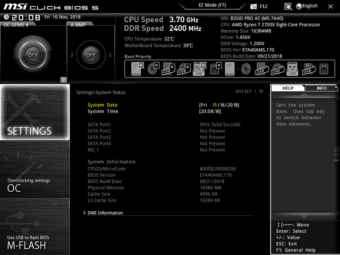This screenshot has height=255, width=340.
Task: Click the DDR Speed 2400 MHz readout
Action: [162, 28]
